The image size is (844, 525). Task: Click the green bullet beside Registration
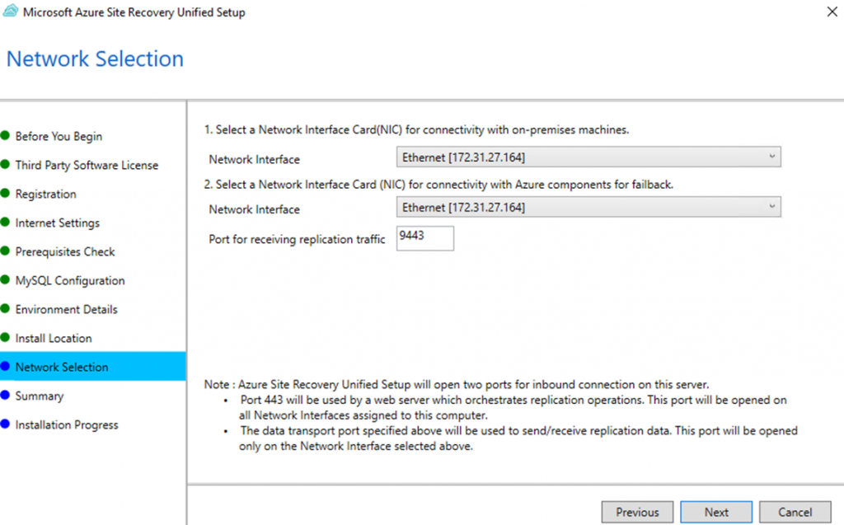click(x=6, y=194)
